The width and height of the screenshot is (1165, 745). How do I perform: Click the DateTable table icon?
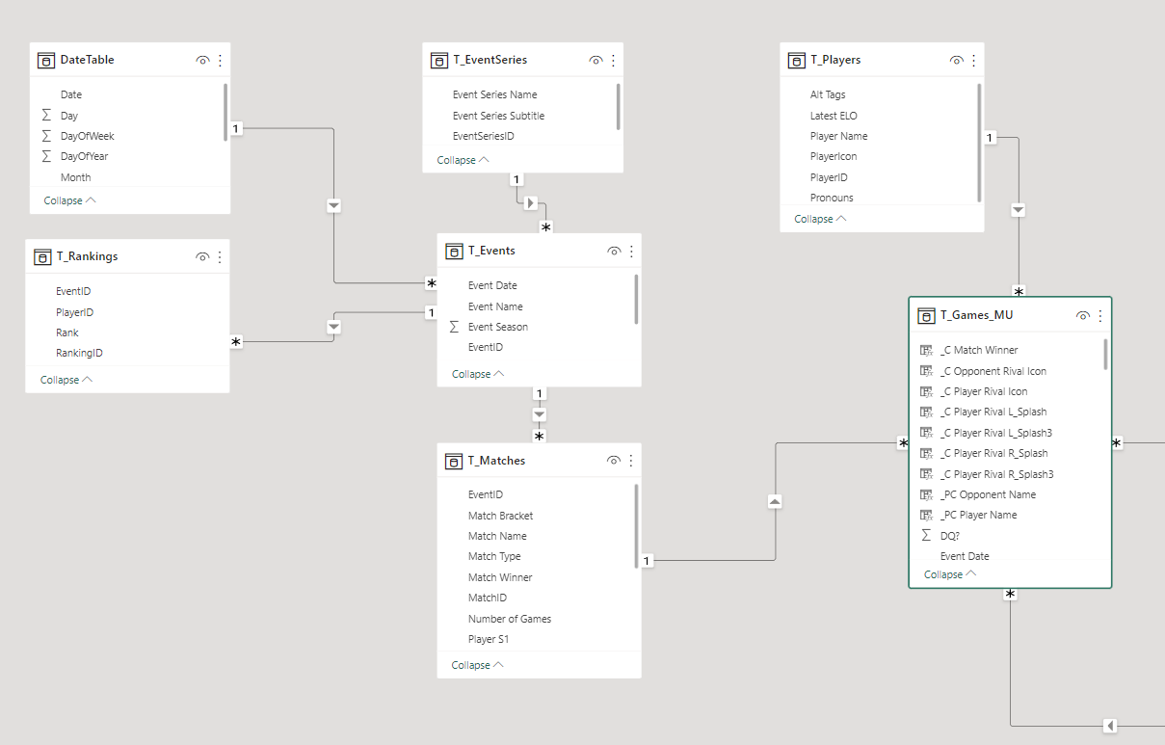tap(46, 60)
